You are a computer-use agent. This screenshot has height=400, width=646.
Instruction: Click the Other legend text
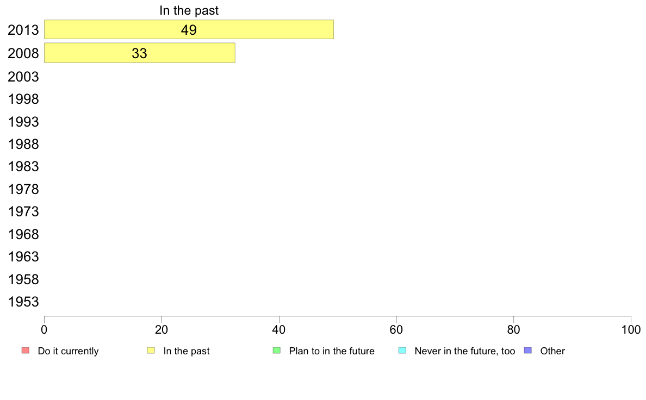click(552, 351)
